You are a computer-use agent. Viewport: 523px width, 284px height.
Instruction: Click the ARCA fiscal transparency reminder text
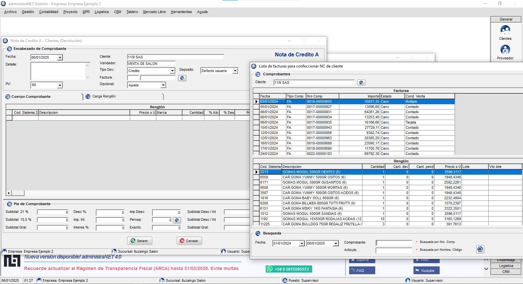(131, 268)
